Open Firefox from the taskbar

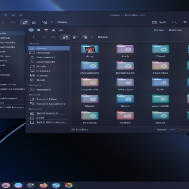(x=43, y=185)
